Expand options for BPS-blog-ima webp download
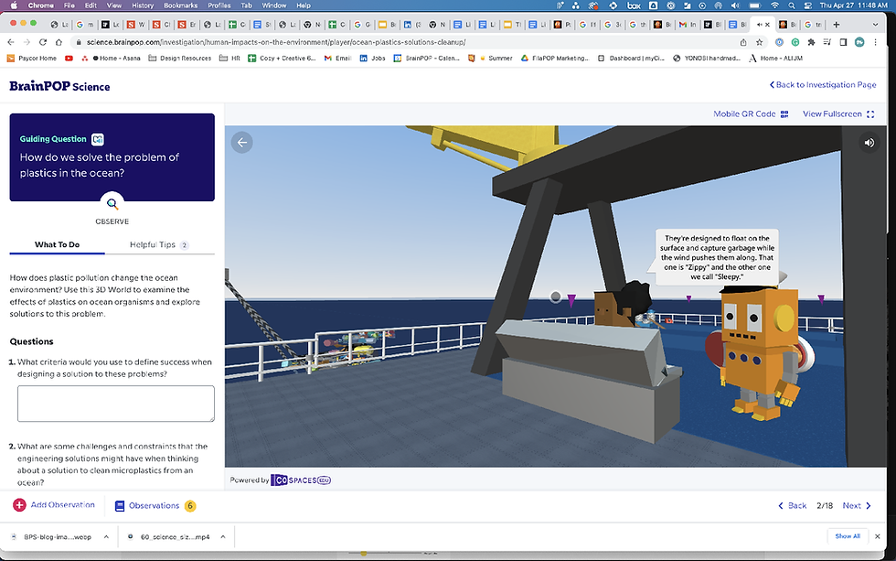896x561 pixels. pos(106,537)
